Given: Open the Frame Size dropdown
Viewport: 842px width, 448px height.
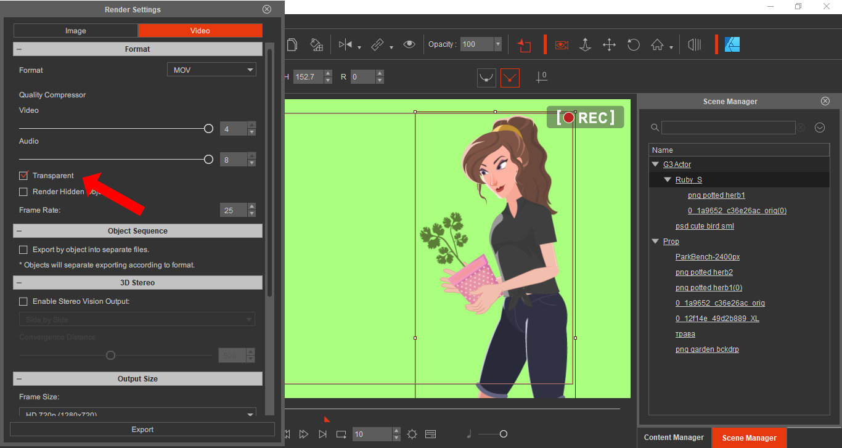Looking at the screenshot, I should point(137,413).
